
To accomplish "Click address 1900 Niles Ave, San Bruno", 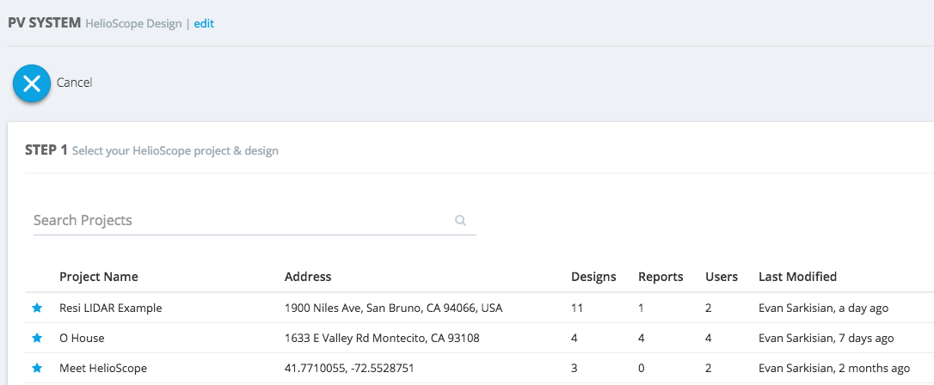I will 394,309.
